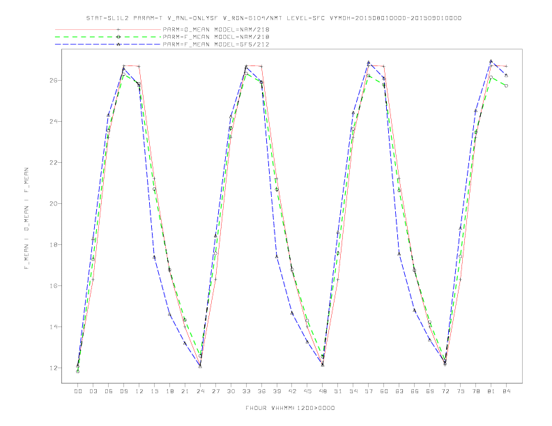Click the blue dashed legend line sample
This screenshot has height=426, width=552.
(x=108, y=45)
